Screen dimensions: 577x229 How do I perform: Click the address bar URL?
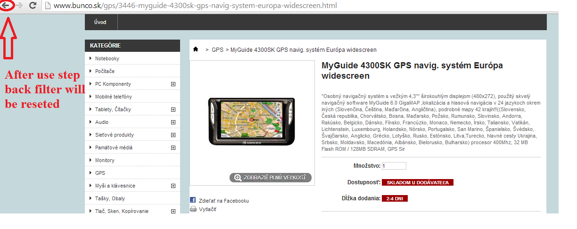click(195, 6)
